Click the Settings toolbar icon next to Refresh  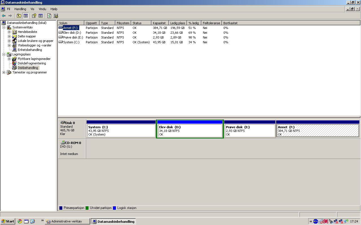pos(56,16)
